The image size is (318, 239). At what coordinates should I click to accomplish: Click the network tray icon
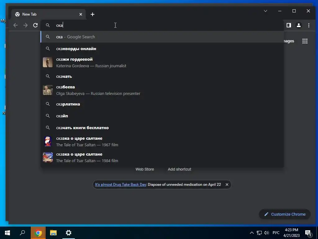259,233
